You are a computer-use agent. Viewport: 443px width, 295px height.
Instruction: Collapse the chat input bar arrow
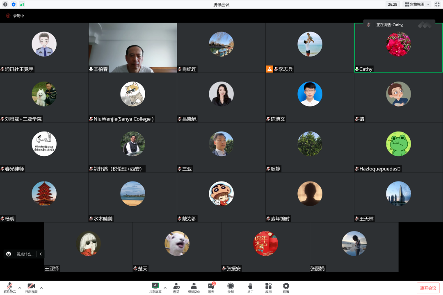(x=41, y=254)
